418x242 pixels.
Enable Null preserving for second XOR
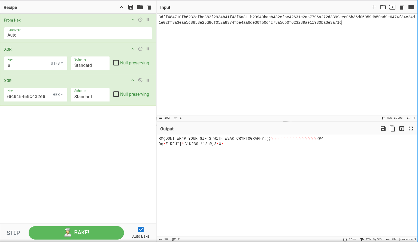116,94
